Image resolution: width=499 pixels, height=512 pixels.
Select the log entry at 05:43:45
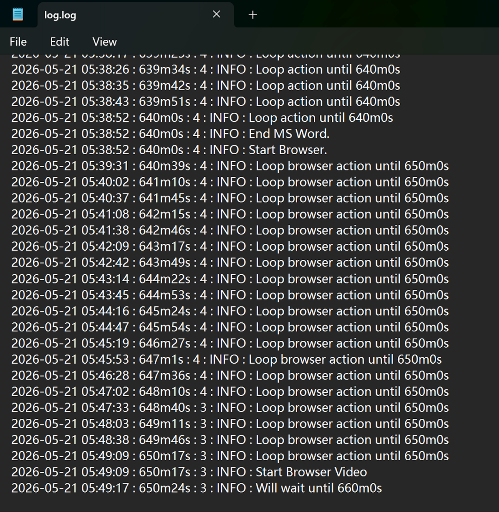230,295
